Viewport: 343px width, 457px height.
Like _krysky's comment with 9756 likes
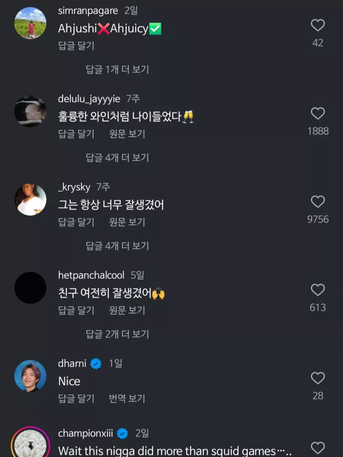coord(318,202)
